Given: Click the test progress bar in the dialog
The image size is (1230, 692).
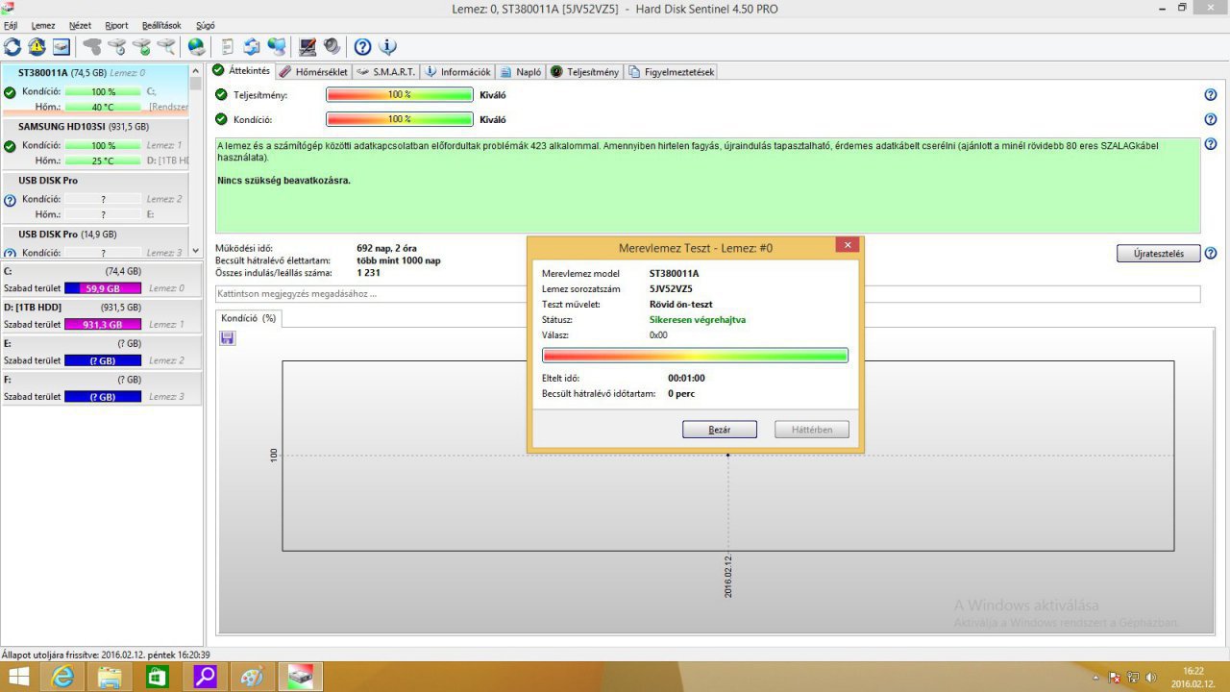Looking at the screenshot, I should pyautogui.click(x=695, y=356).
